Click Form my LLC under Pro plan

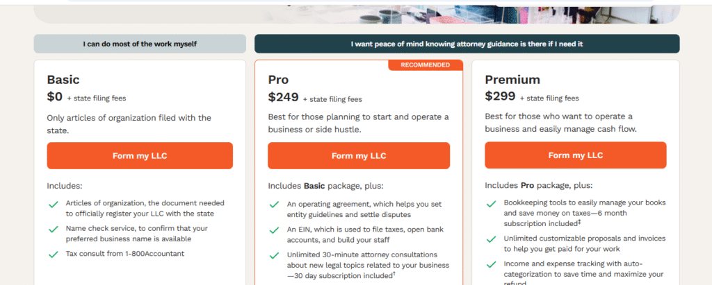(x=359, y=156)
